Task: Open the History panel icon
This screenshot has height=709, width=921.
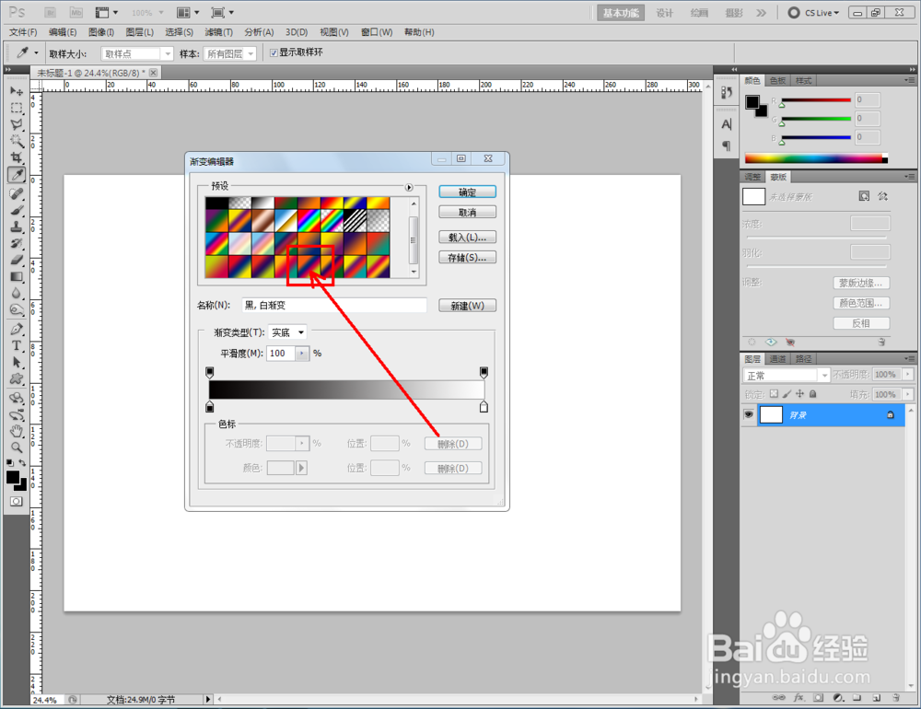Action: [727, 92]
